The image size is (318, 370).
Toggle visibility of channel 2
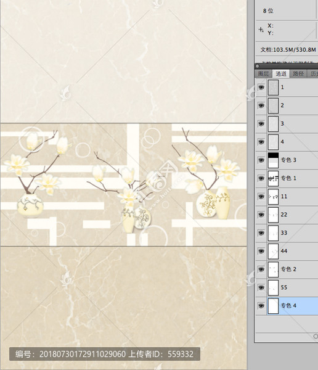tap(261, 105)
